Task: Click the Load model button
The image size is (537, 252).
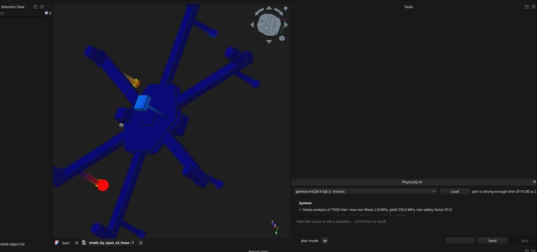Action: pos(454,191)
